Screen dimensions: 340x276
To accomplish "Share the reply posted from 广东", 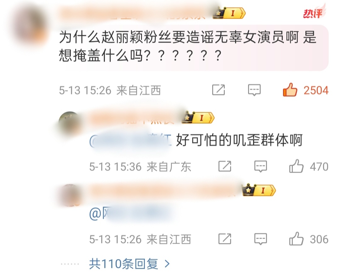I will tap(225, 166).
